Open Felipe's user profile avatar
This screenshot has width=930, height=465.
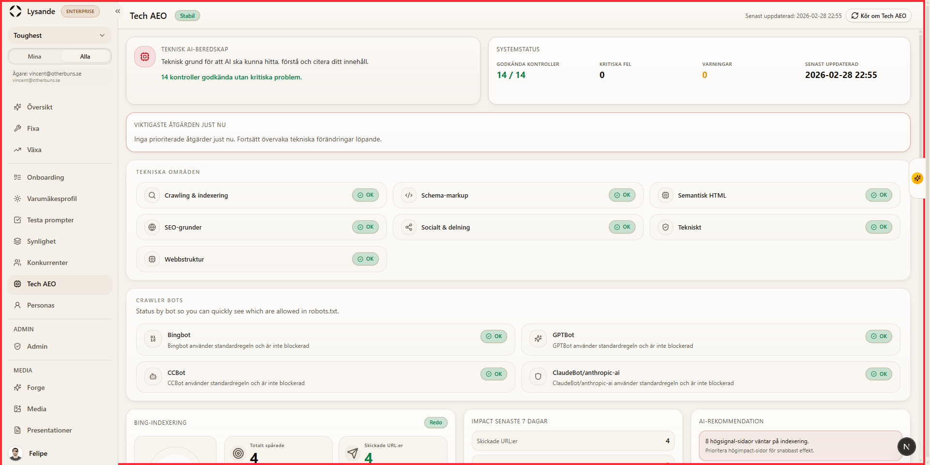pyautogui.click(x=16, y=453)
